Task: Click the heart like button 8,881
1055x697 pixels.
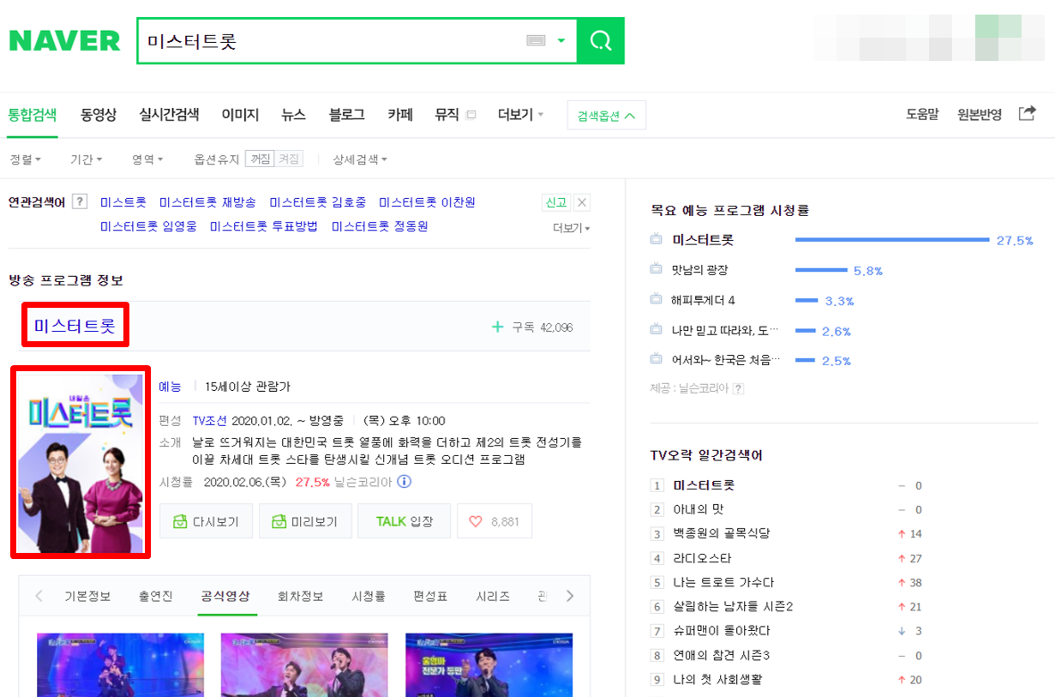Action: click(x=495, y=521)
